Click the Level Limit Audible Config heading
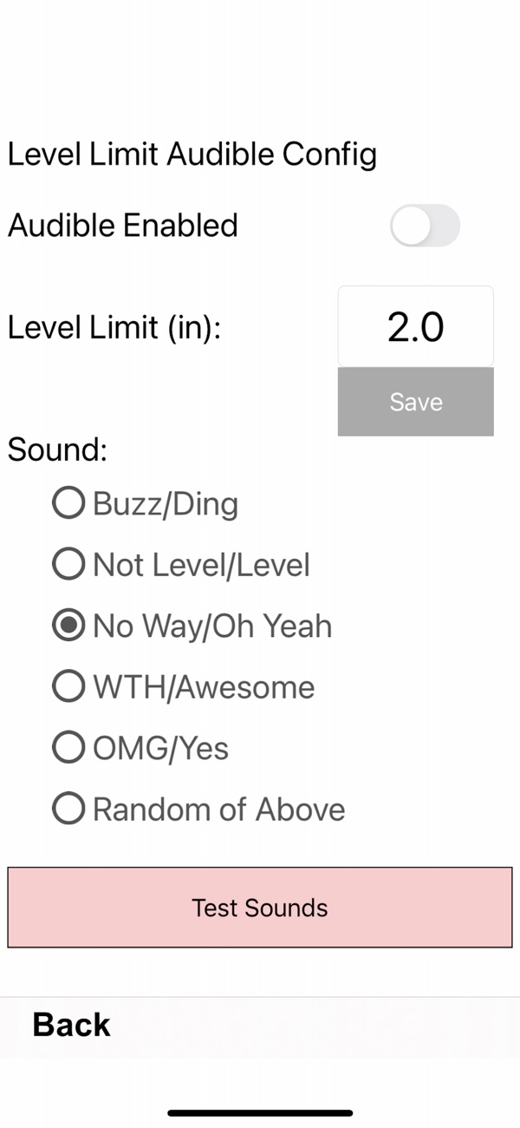Screen dimensions: 520x1128 click(192, 155)
